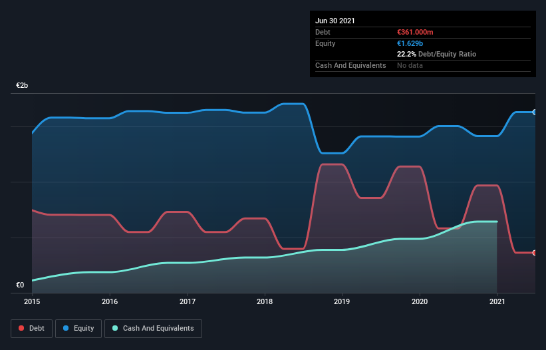The width and height of the screenshot is (546, 350).
Task: Click the 22.2% Debt/Equity Ratio text
Action: 437,55
